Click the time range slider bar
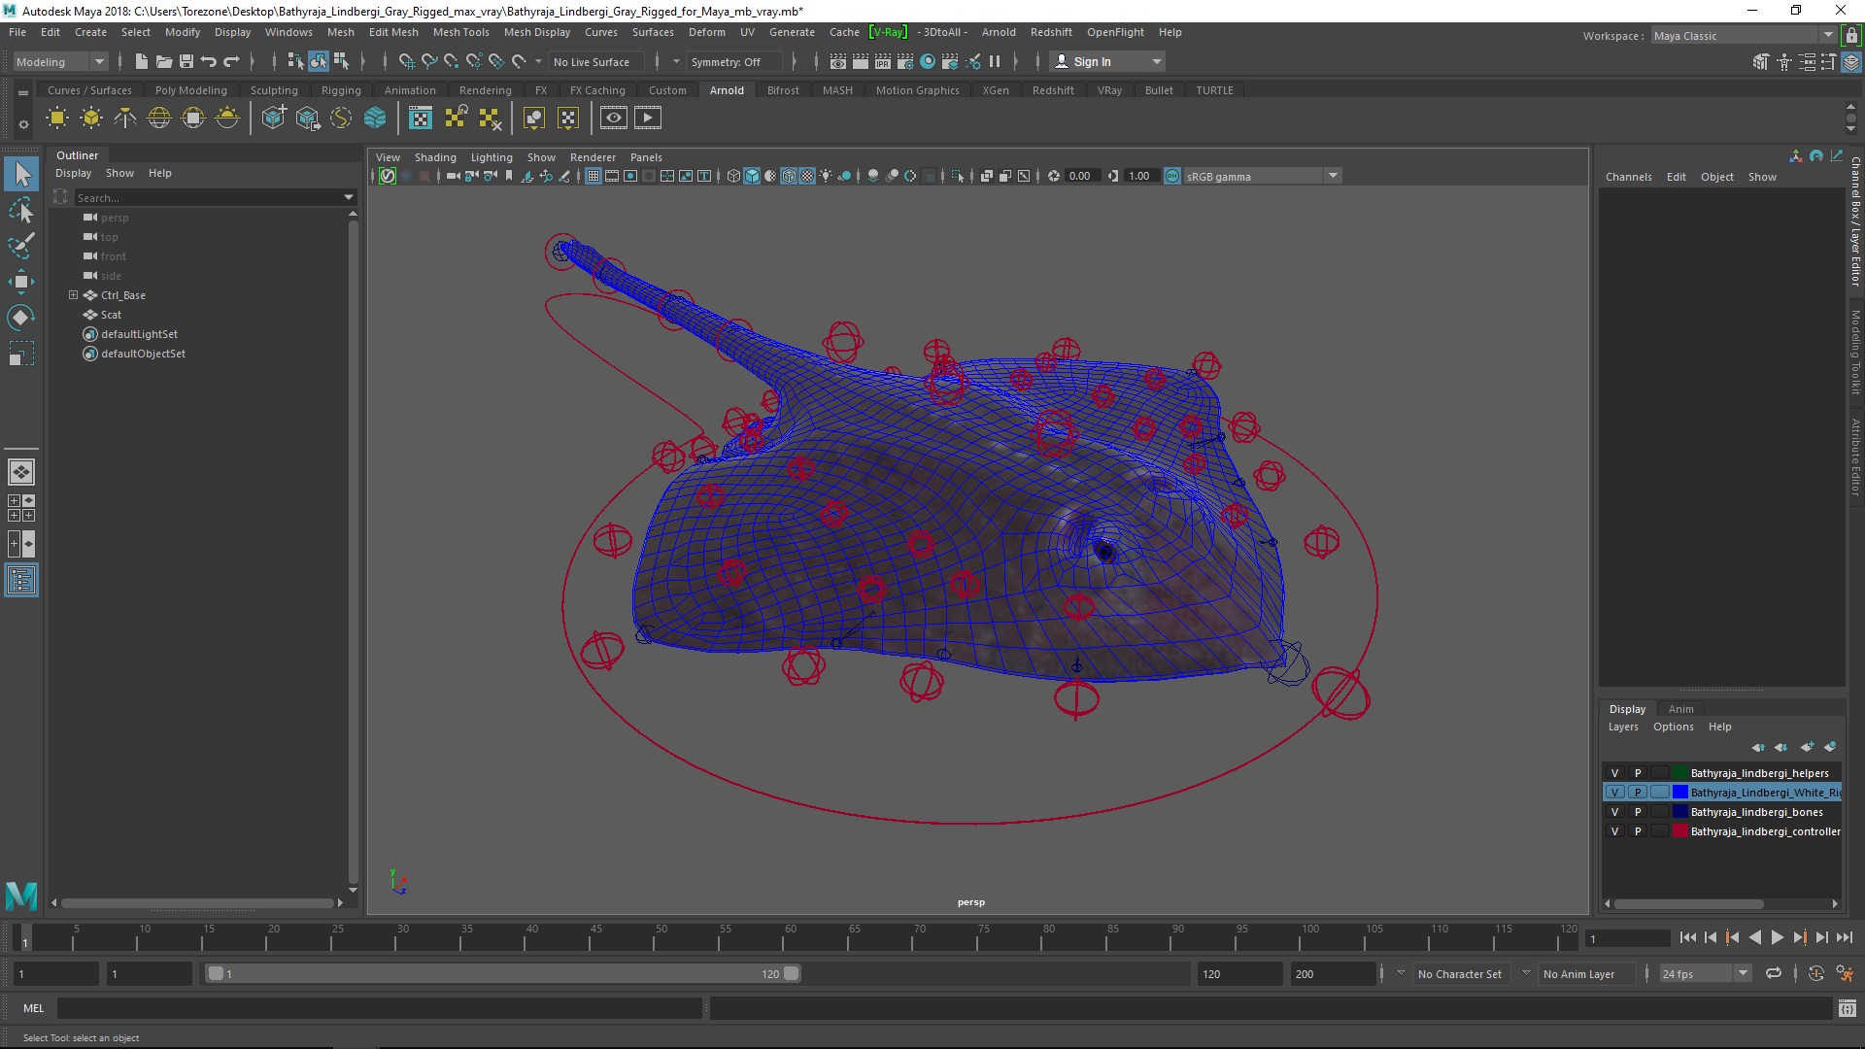 [x=502, y=973]
